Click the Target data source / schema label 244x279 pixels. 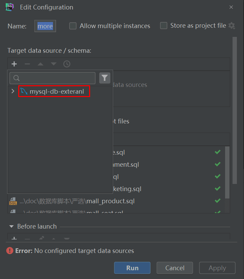(x=49, y=51)
